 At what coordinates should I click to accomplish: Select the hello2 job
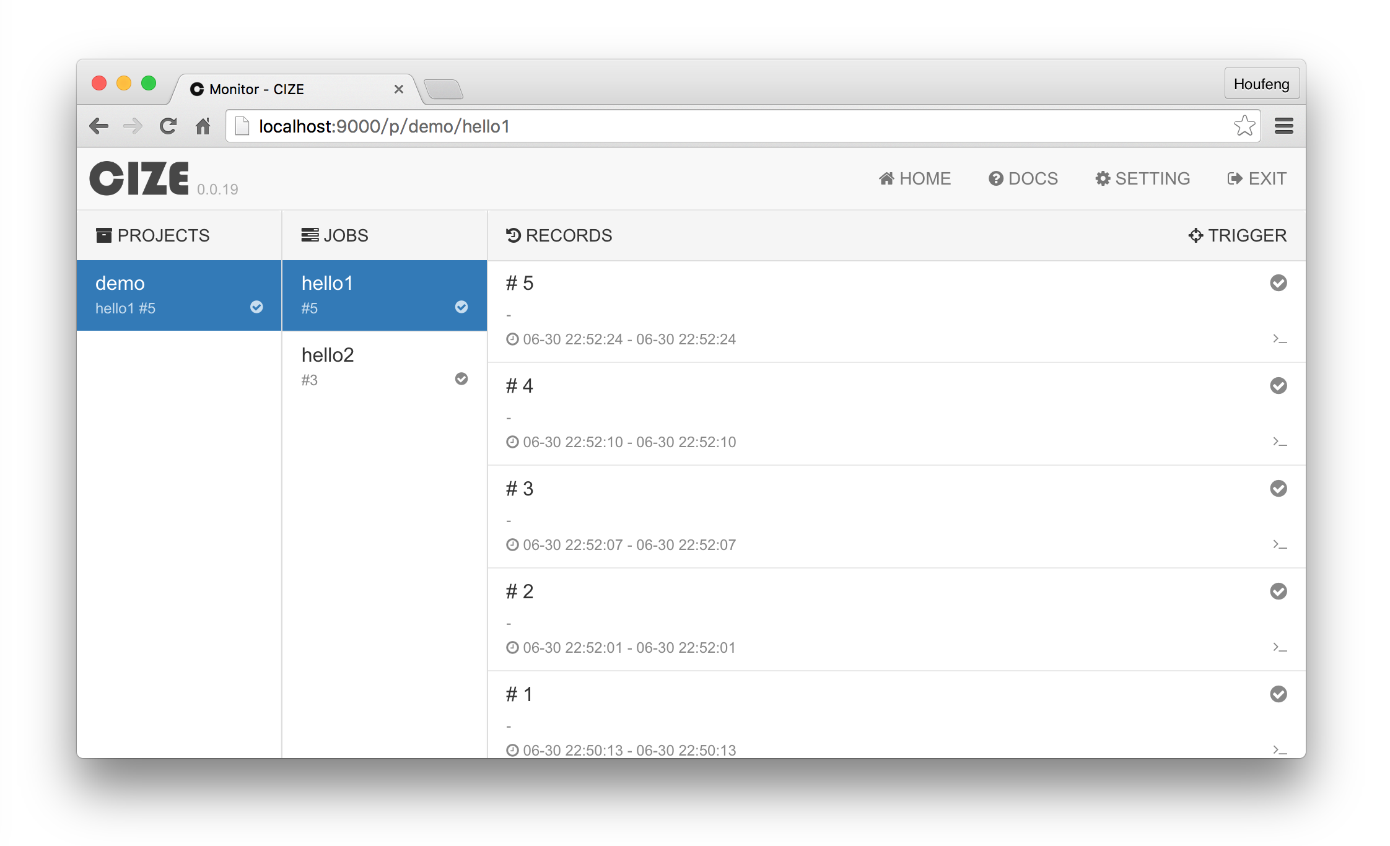pos(384,367)
